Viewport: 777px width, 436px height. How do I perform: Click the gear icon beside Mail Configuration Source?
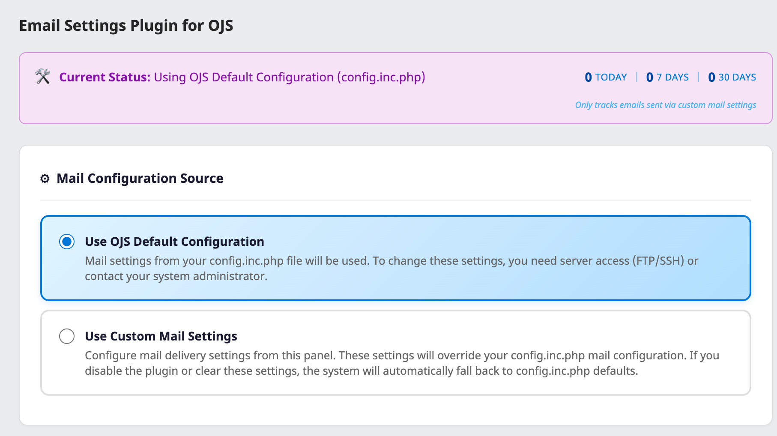[x=44, y=179]
